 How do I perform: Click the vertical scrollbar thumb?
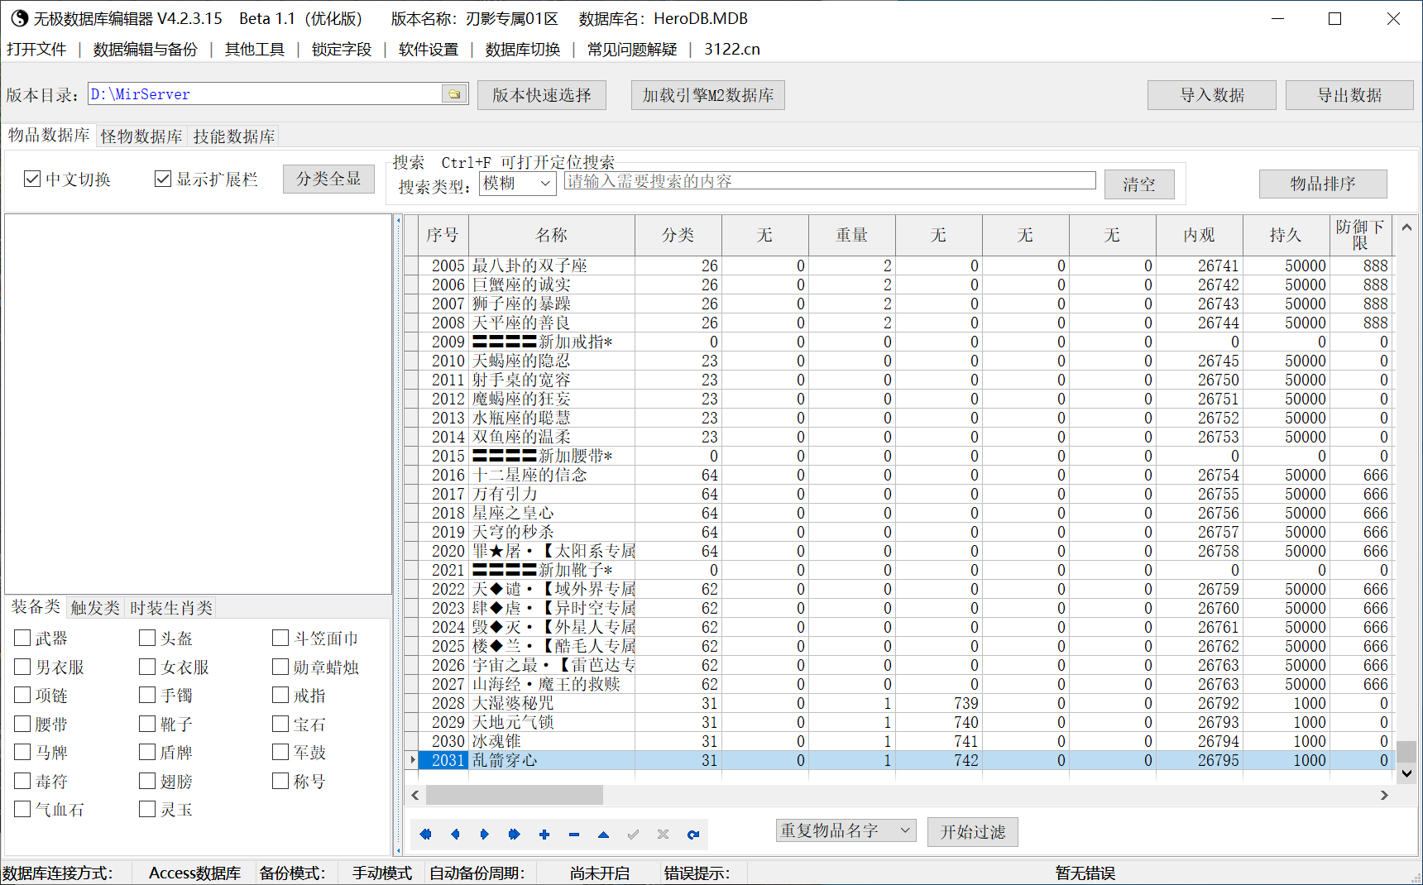point(1406,751)
